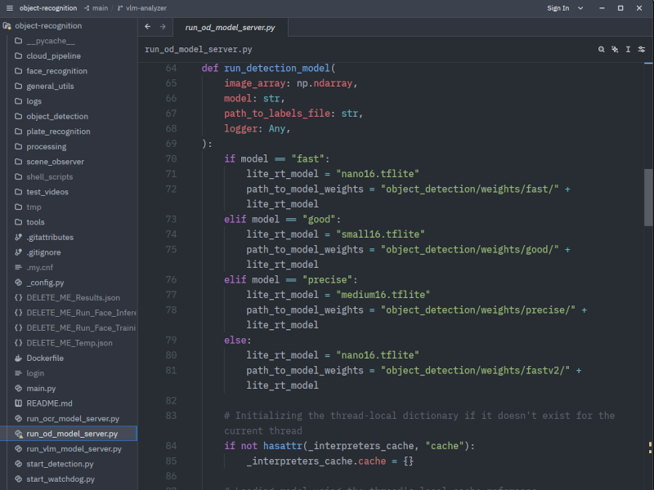Go back with the left arrow
Image resolution: width=654 pixels, height=490 pixels.
[x=148, y=27]
